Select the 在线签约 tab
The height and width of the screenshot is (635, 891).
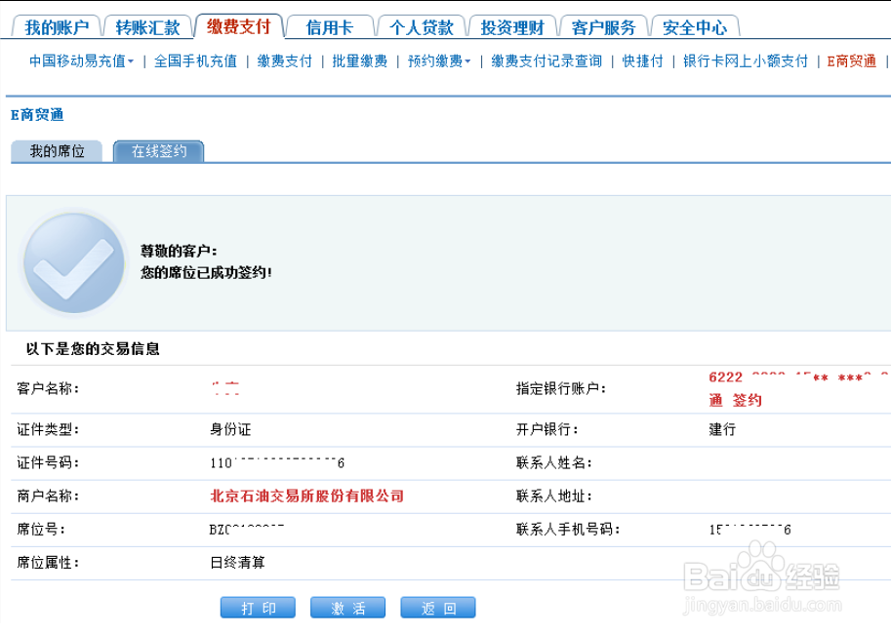coord(159,151)
